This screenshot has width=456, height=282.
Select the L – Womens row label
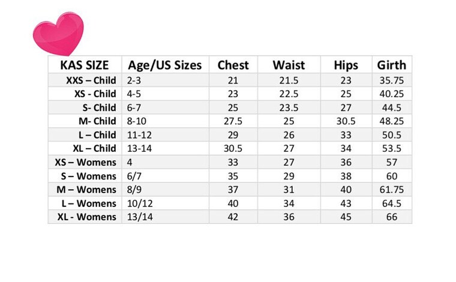pyautogui.click(x=89, y=203)
